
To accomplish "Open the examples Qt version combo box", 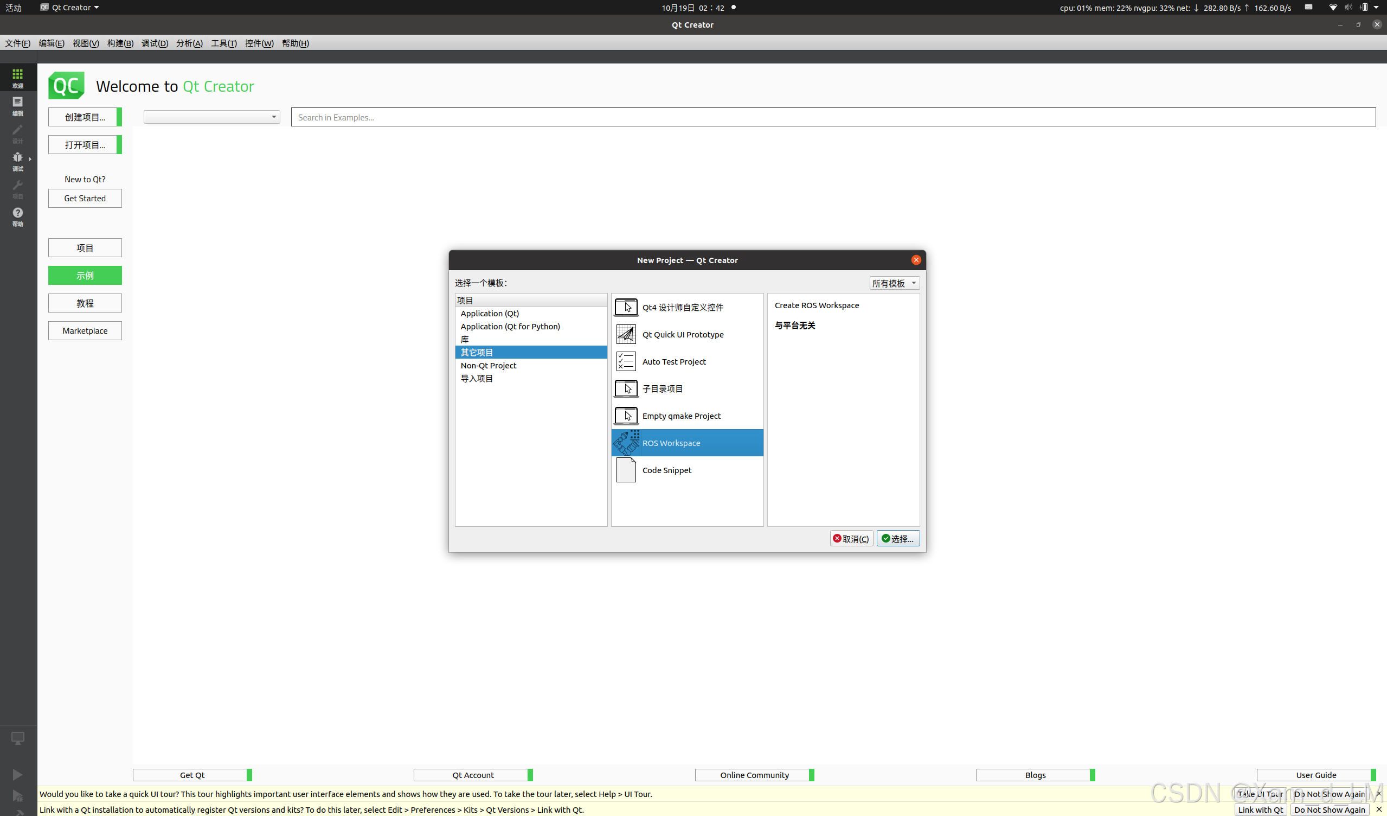I will point(211,117).
